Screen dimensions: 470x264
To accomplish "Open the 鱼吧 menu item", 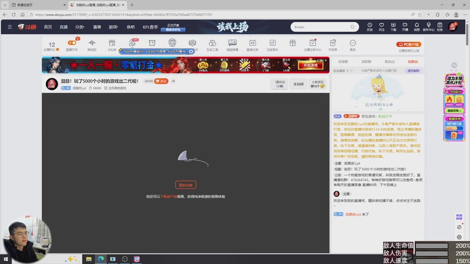I will [x=130, y=27].
